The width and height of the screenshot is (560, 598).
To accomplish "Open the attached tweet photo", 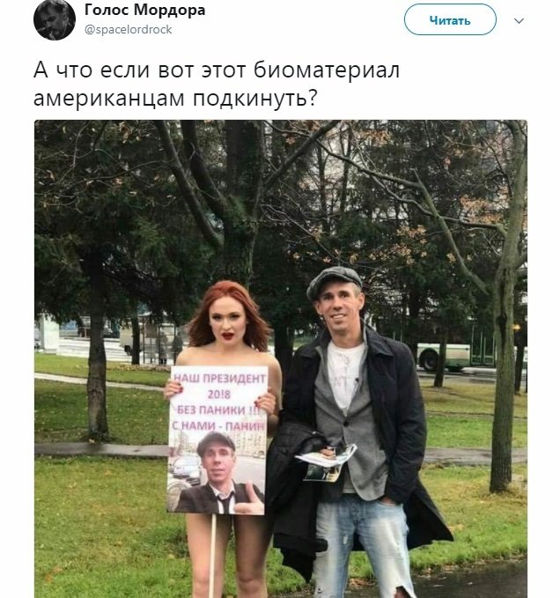I will point(281,358).
